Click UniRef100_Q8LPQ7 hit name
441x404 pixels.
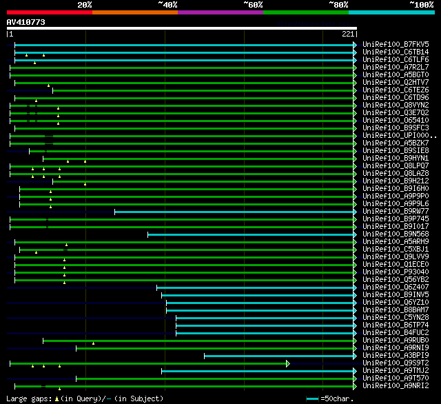(x=396, y=166)
